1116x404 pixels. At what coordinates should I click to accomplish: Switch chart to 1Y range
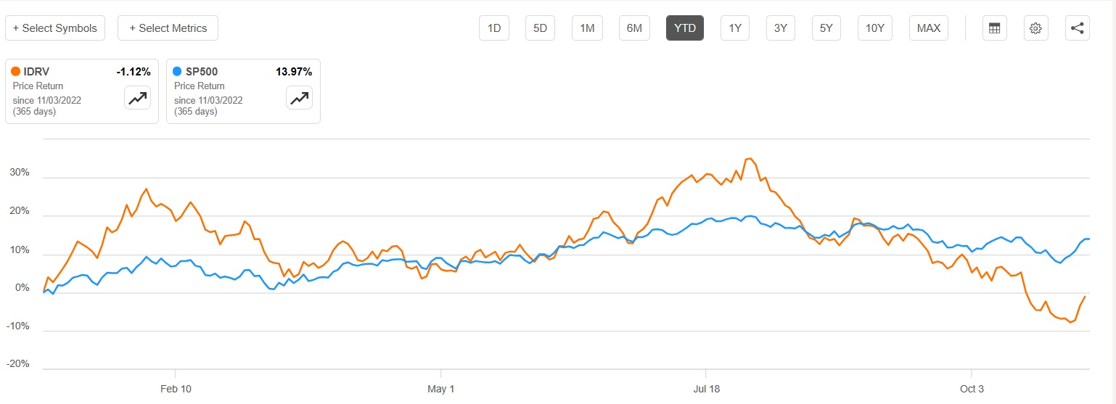(x=735, y=28)
